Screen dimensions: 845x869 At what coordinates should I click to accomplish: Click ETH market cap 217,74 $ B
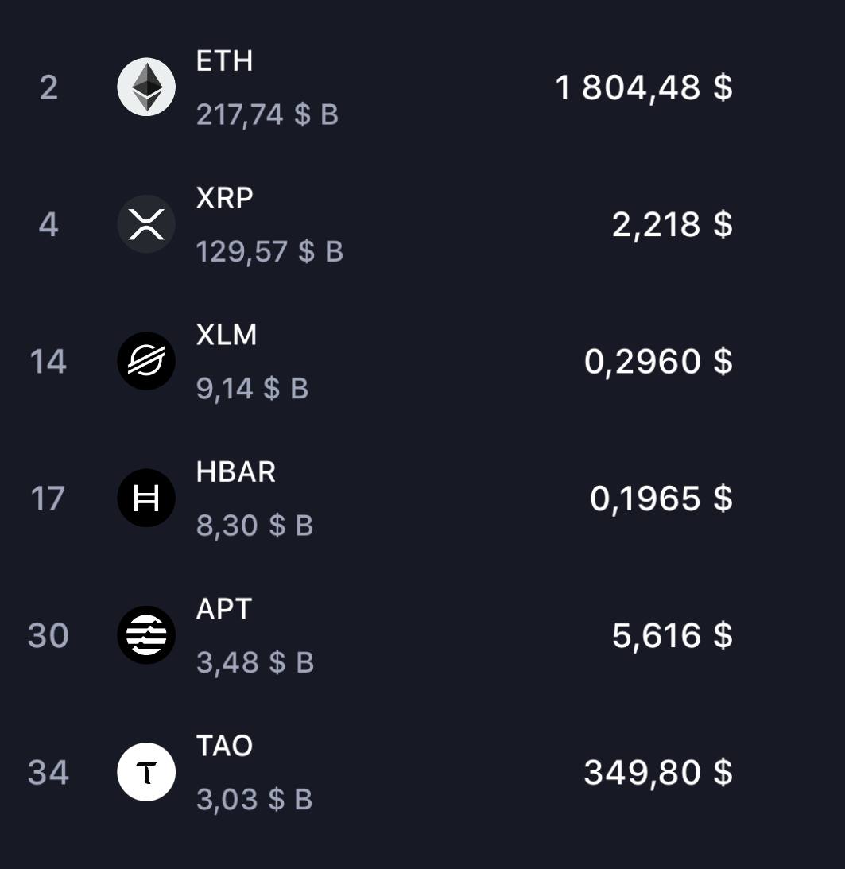[x=267, y=114]
